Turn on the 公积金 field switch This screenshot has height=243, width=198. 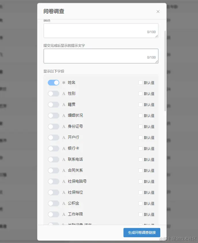[54, 203]
